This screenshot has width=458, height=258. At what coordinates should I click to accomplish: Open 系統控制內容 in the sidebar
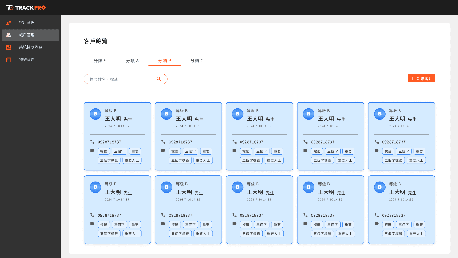click(x=30, y=47)
